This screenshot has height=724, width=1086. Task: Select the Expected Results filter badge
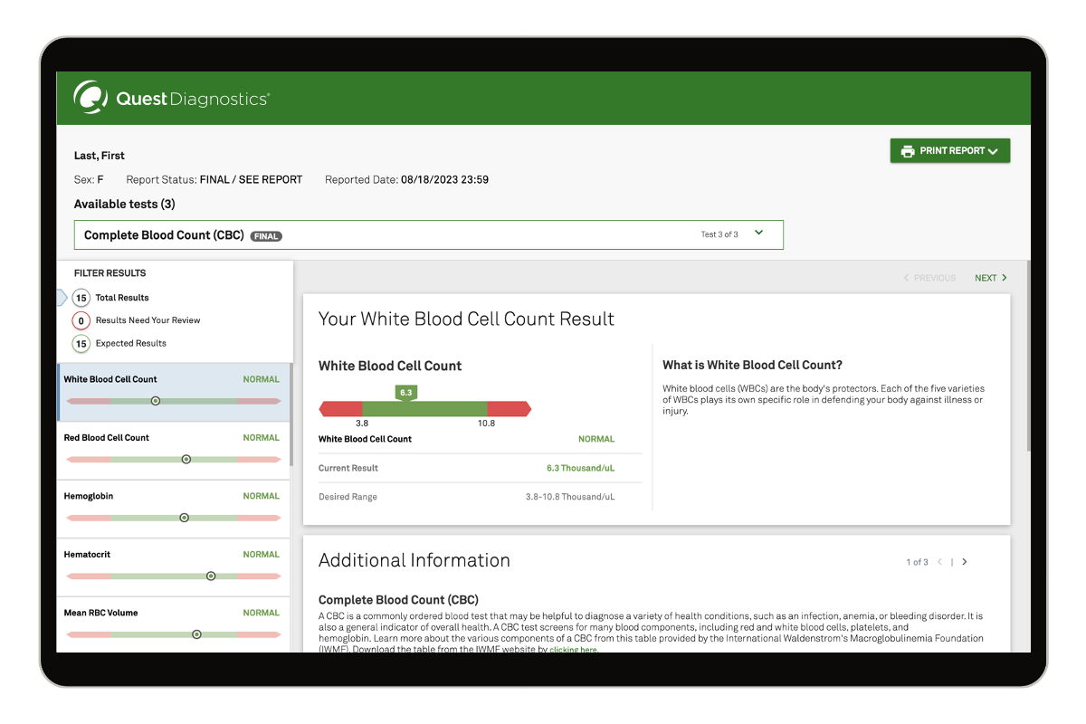tap(81, 343)
